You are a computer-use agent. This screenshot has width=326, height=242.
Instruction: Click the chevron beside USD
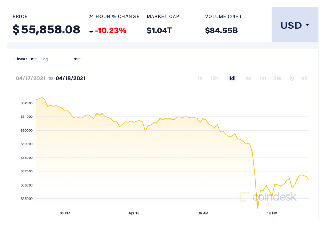tap(307, 26)
